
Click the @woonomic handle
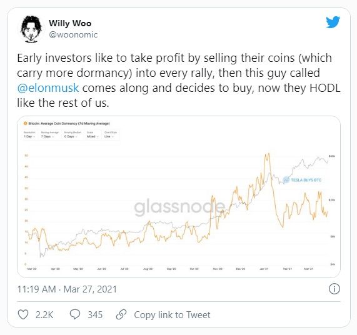point(73,35)
